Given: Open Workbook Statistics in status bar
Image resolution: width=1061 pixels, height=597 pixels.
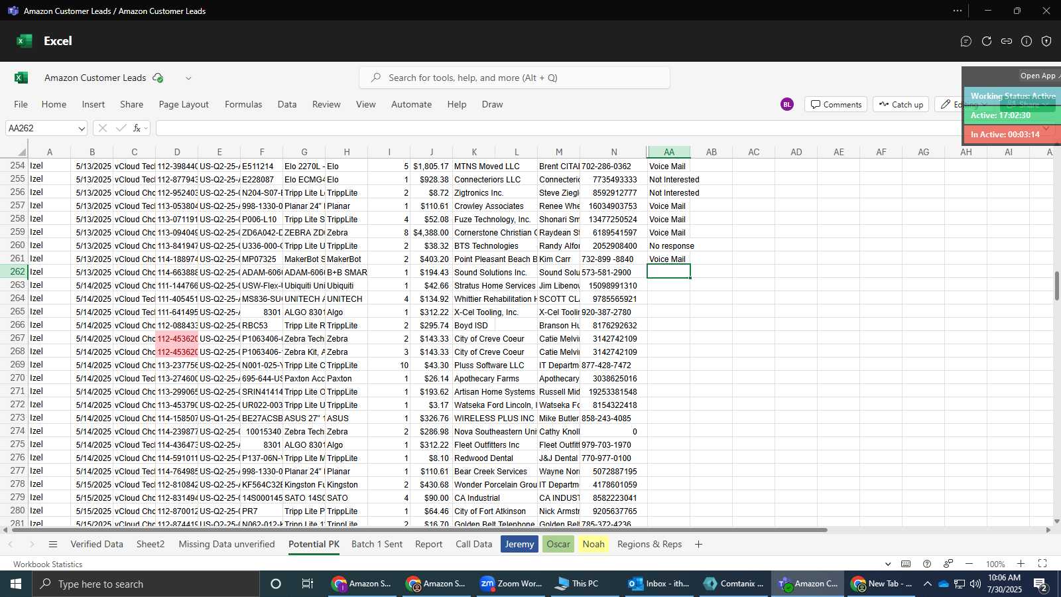Looking at the screenshot, I should [48, 564].
